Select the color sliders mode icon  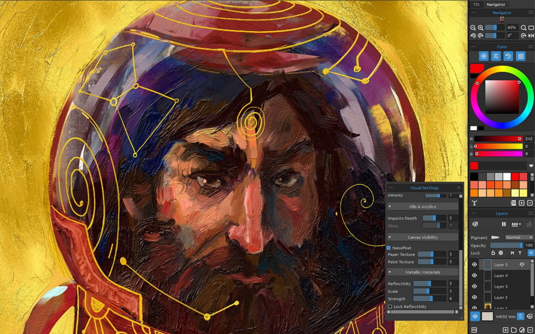496,56
